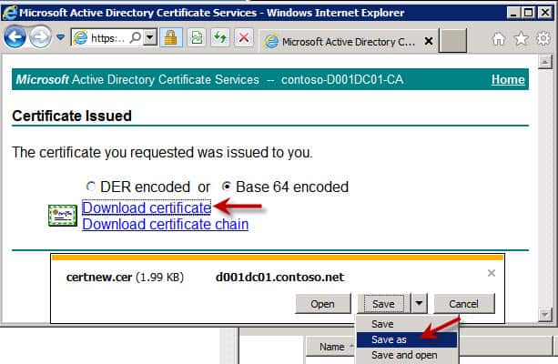Maximize the Internet Explorer window

click(529, 13)
